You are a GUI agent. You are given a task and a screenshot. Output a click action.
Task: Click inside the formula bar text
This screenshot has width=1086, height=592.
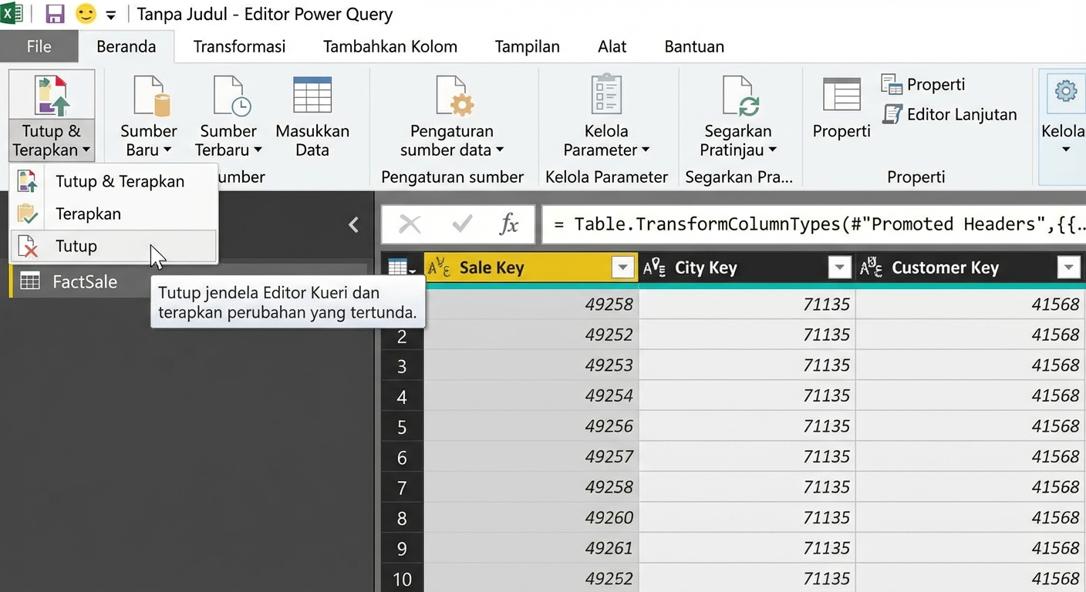tap(810, 224)
